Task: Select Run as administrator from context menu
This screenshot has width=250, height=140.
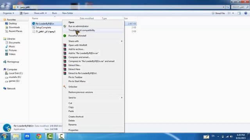Action: pyautogui.click(x=79, y=26)
